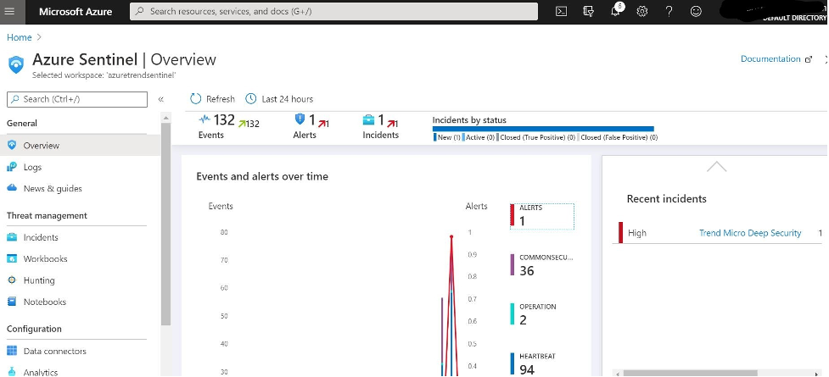This screenshot has width=829, height=377.
Task: Open the Help question mark icon
Action: coord(669,11)
